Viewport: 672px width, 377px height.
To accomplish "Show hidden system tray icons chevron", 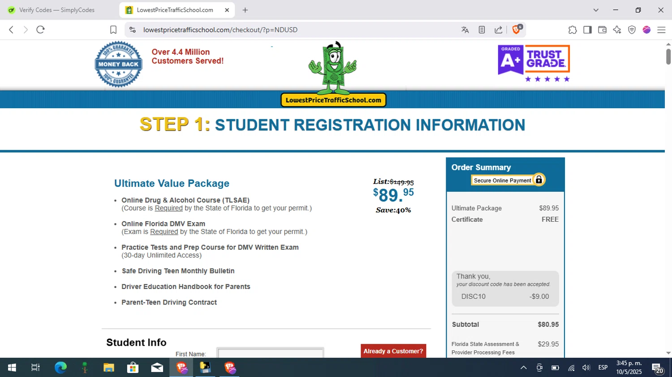I will click(x=523, y=368).
